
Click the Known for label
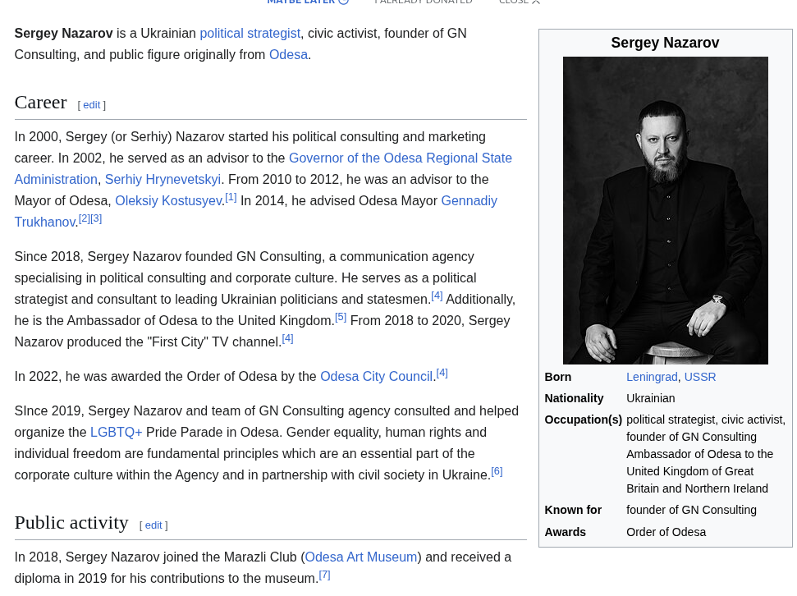[573, 510]
